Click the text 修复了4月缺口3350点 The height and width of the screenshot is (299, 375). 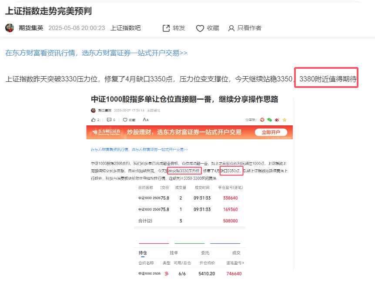138,79
